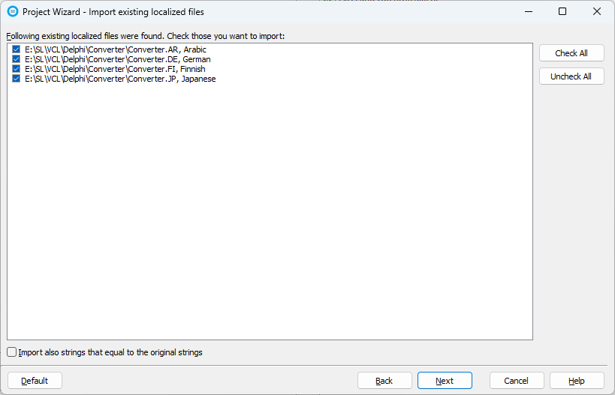Cancel the Project Wizard
The height and width of the screenshot is (395, 615).
tap(517, 381)
